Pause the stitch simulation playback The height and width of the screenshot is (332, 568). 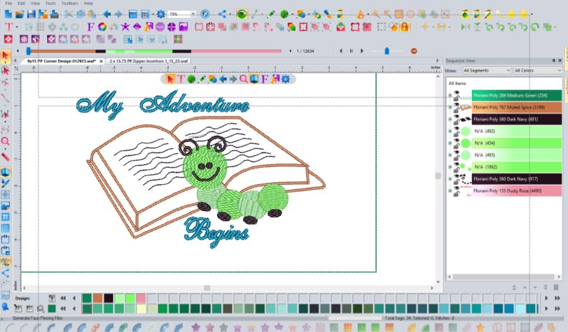click(x=351, y=50)
